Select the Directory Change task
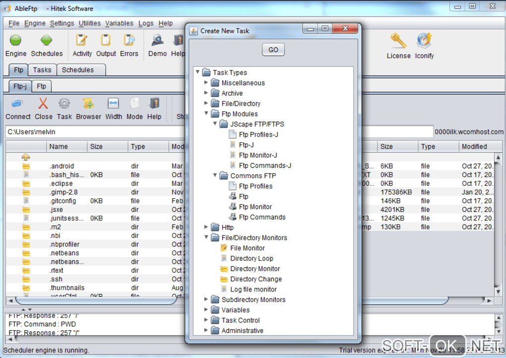 (256, 279)
